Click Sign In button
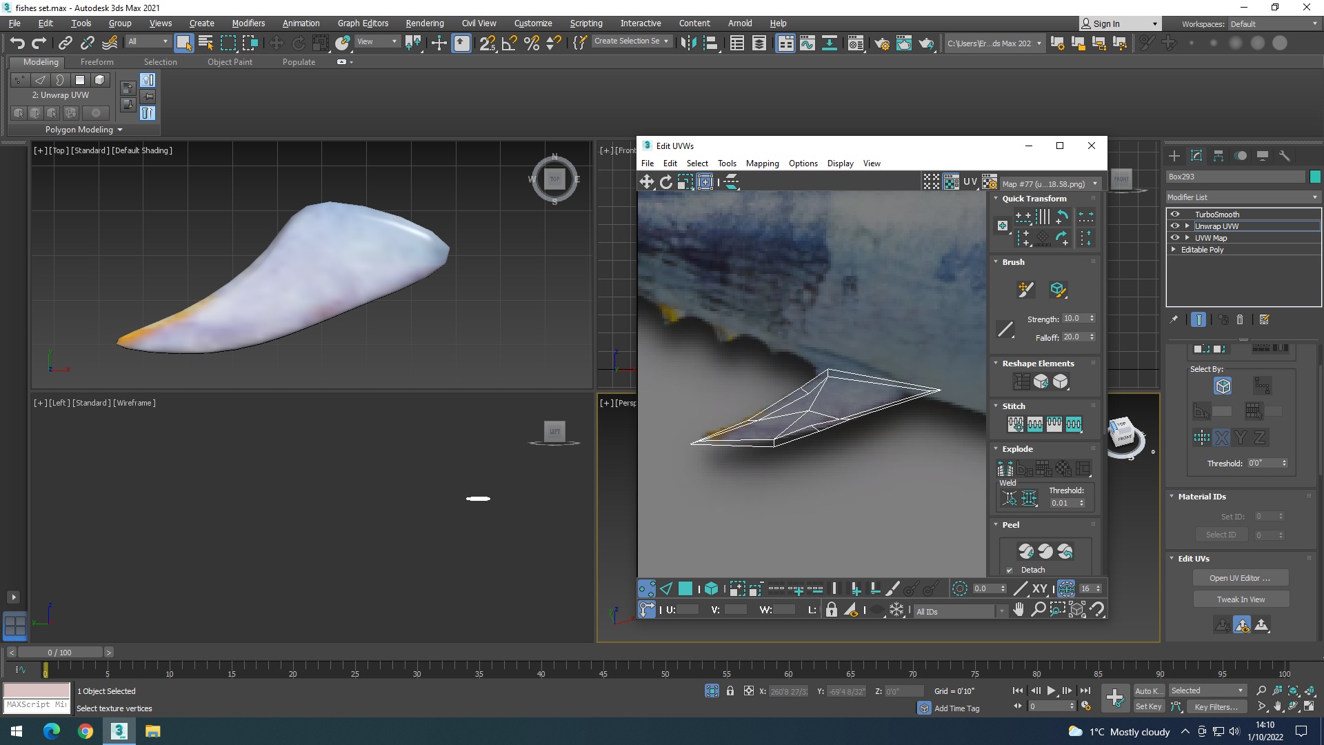 click(1119, 24)
